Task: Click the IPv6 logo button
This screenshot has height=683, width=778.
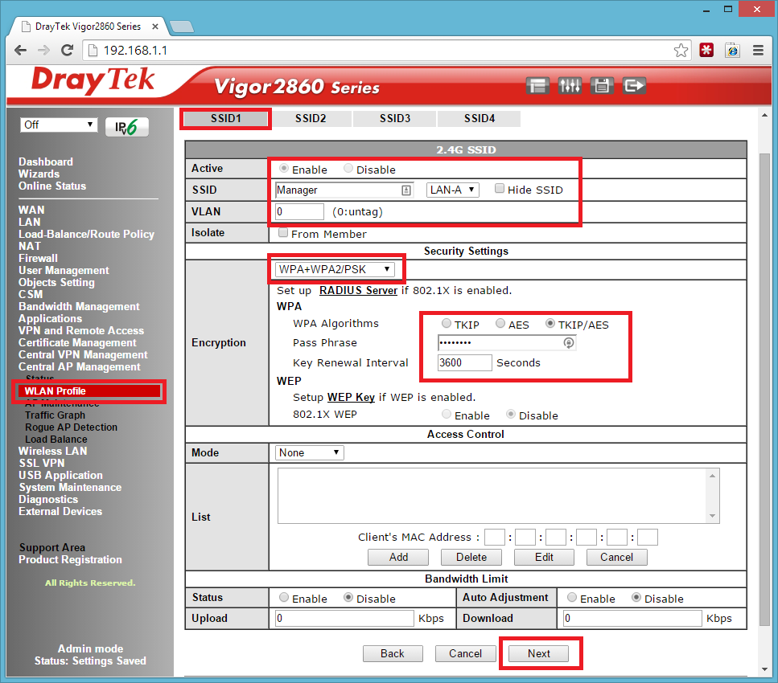Action: click(126, 128)
